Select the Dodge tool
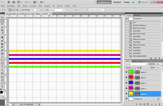This screenshot has height=106, width=163. 2,60
